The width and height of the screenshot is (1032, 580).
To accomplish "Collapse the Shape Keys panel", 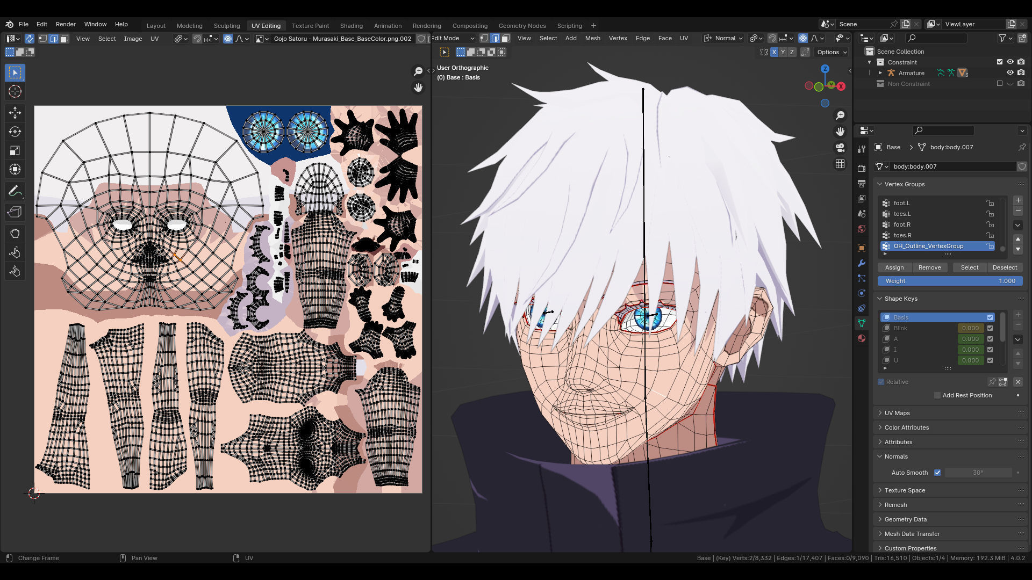I will click(901, 299).
